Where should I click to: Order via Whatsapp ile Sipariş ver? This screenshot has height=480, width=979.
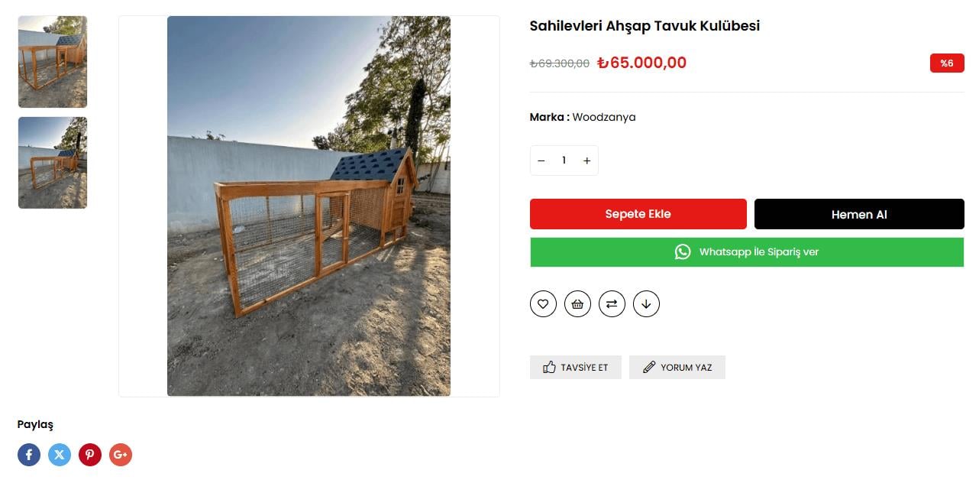tap(747, 252)
